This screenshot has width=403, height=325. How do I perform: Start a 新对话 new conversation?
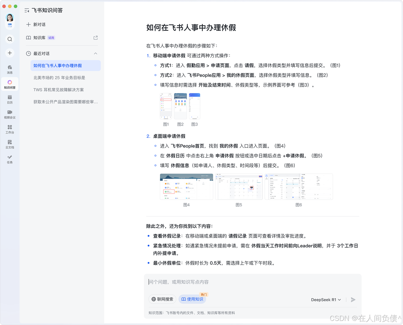36,25
